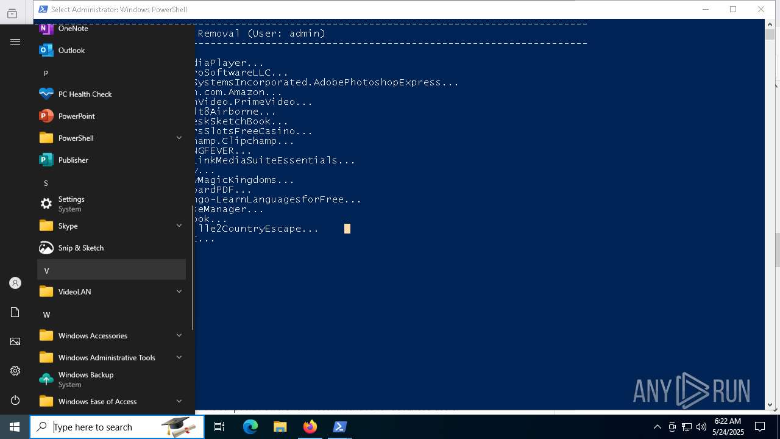Image resolution: width=780 pixels, height=439 pixels.
Task: Open OneNote from the Start menu
Action: click(112, 29)
